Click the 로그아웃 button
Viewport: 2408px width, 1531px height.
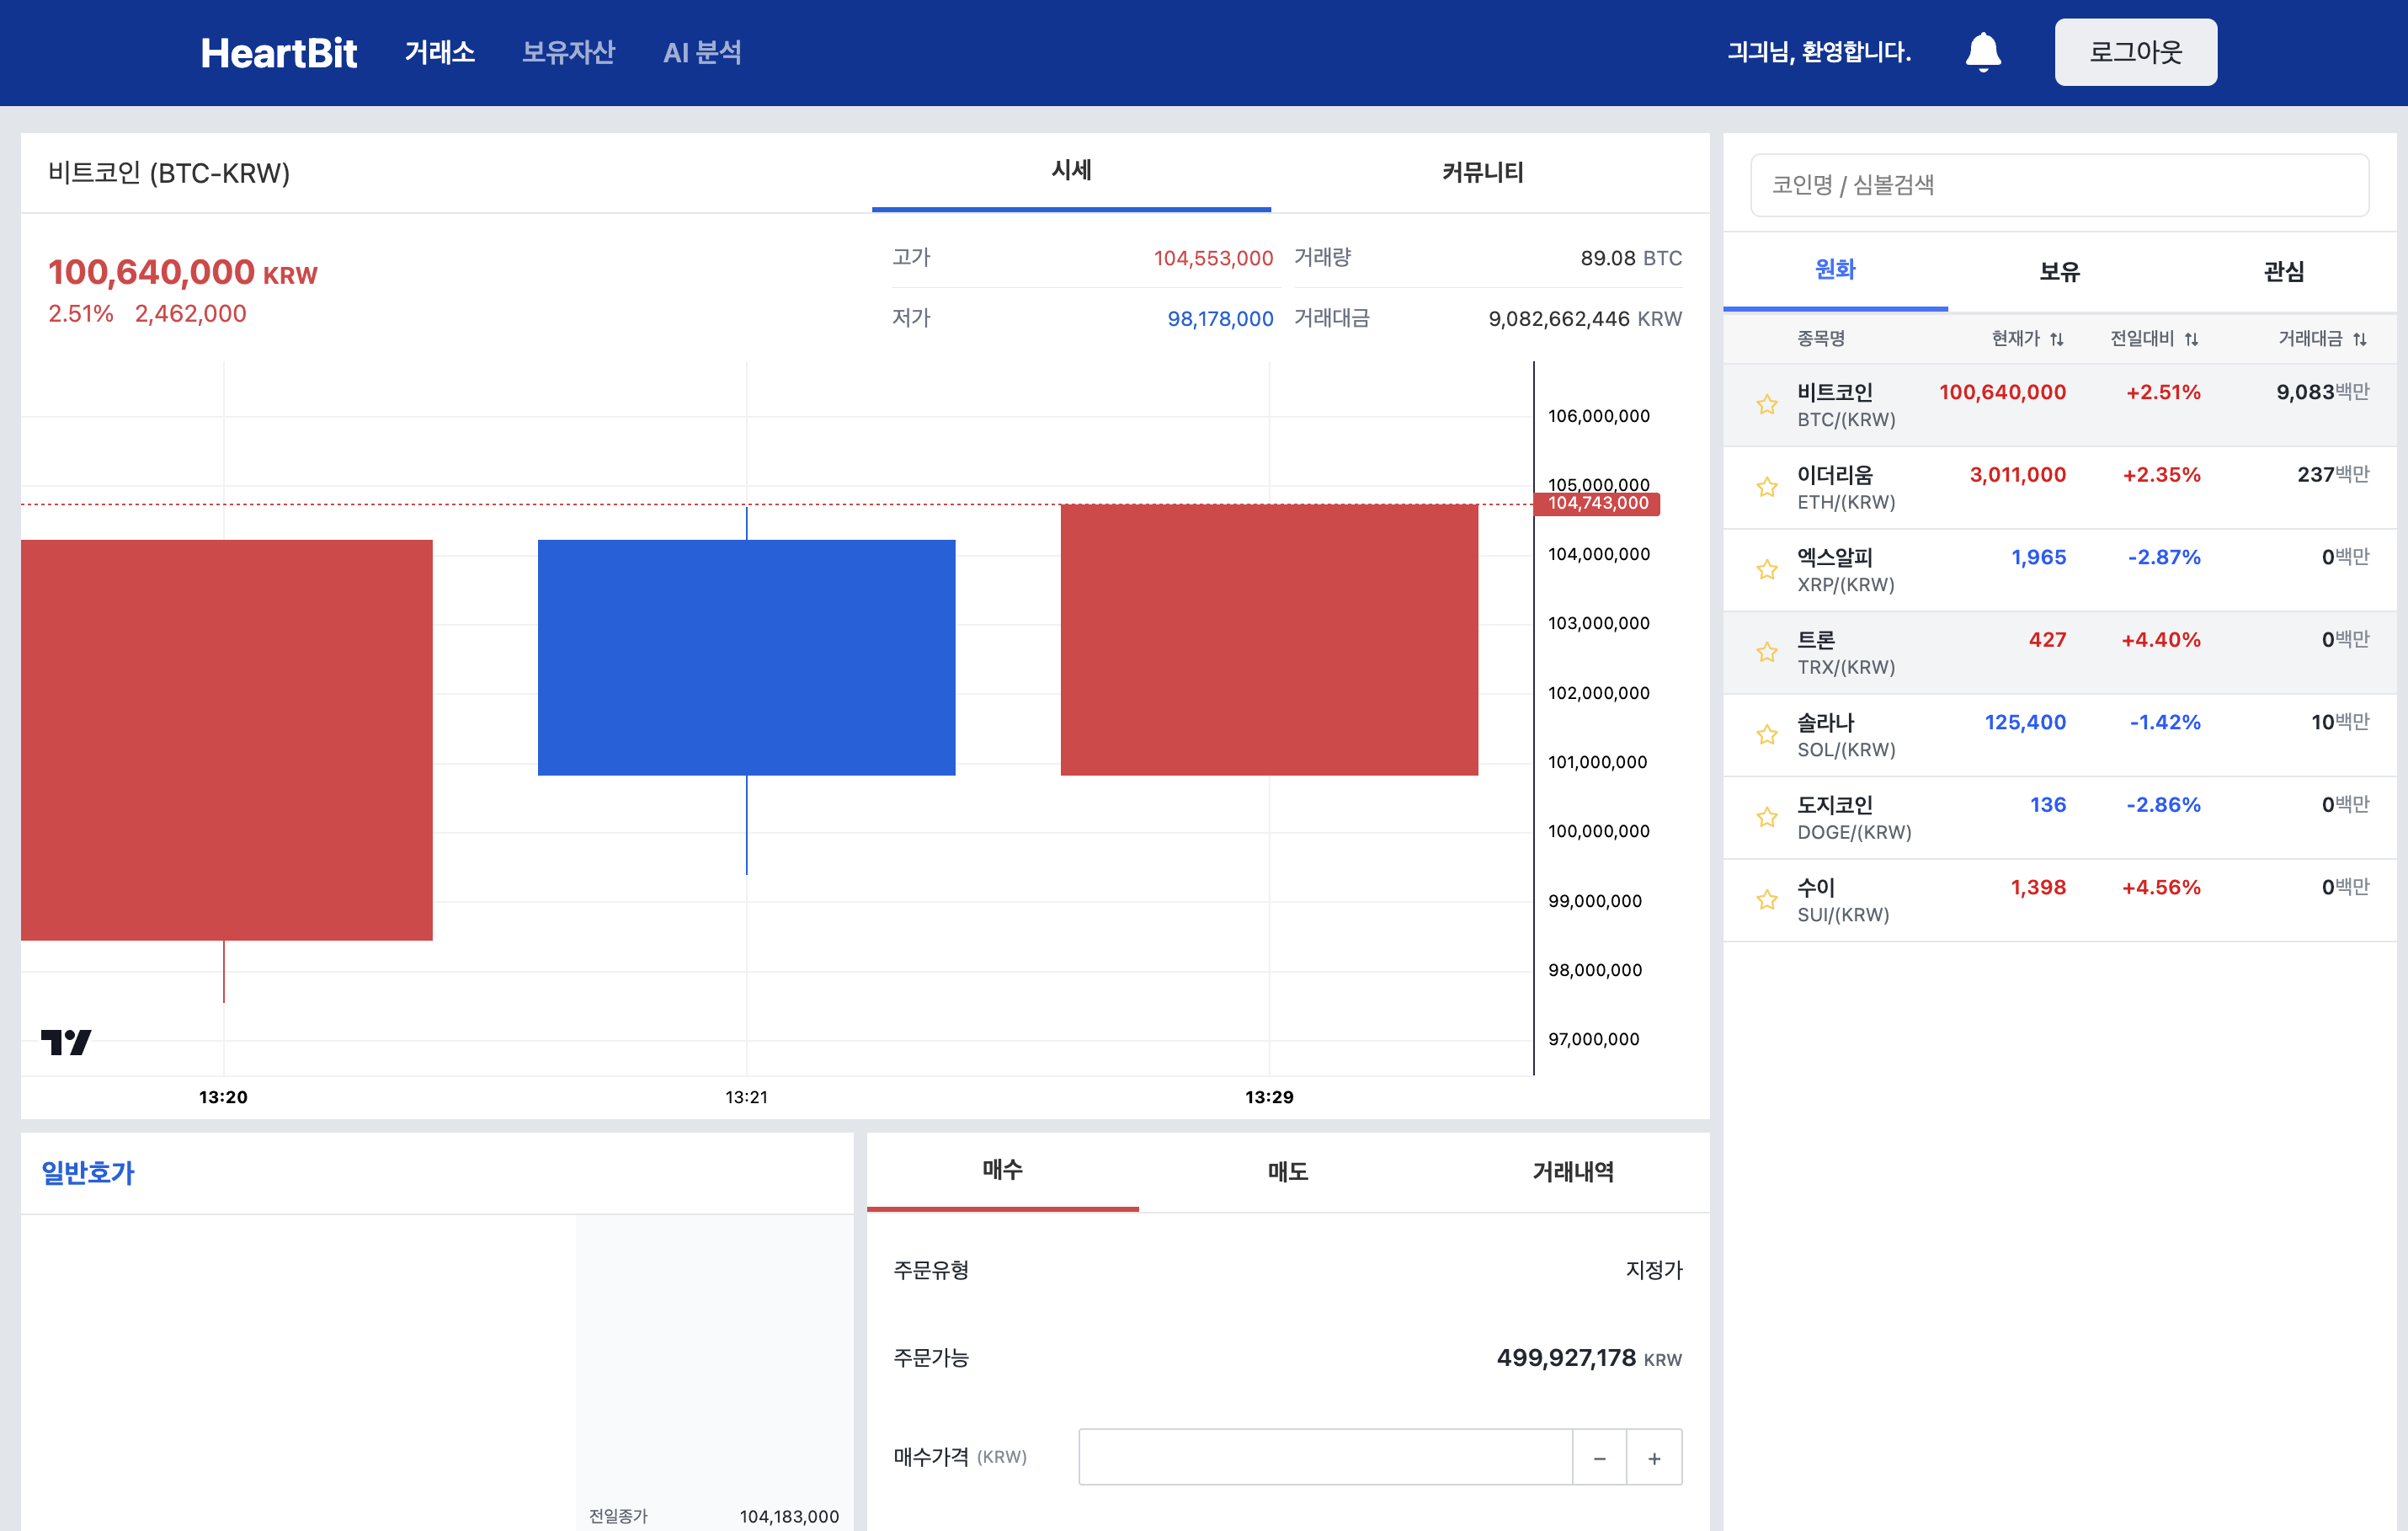click(x=2135, y=52)
